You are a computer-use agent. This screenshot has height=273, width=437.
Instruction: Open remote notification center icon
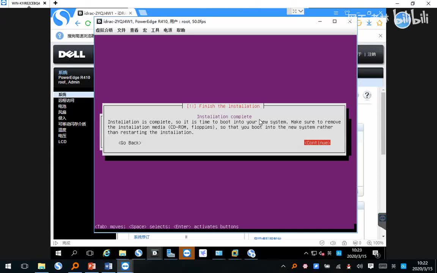point(376,253)
